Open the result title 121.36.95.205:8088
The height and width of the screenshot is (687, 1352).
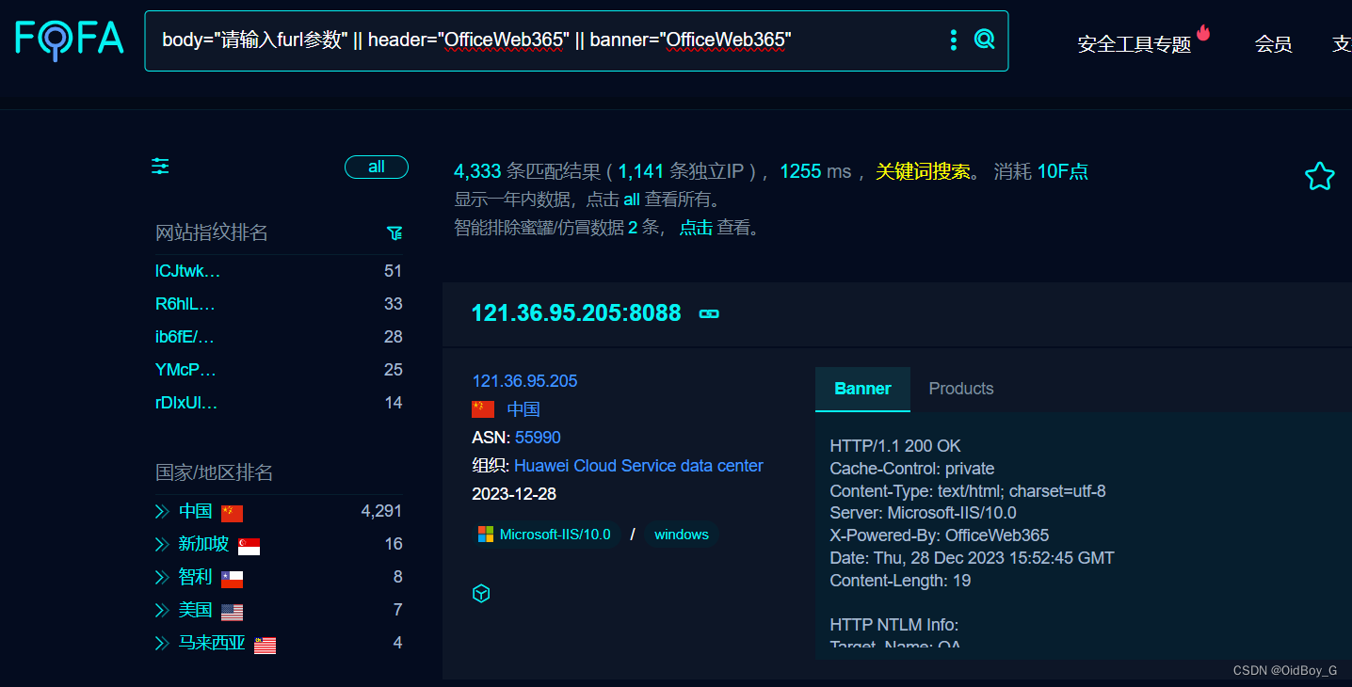click(x=576, y=313)
